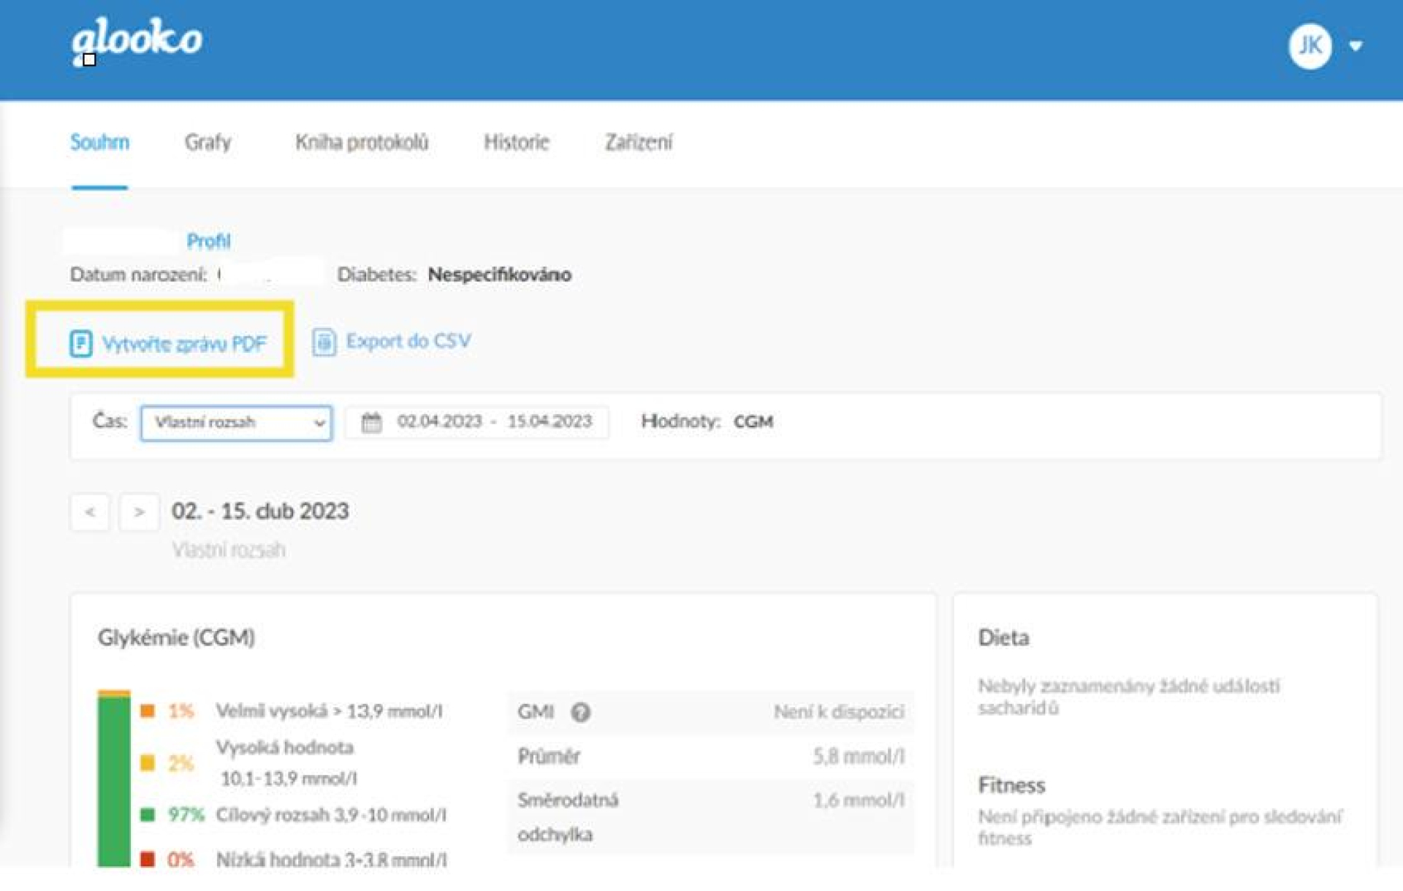Screen dimensions: 1403x891
Task: Click the PDF report document icon
Action: [80, 343]
